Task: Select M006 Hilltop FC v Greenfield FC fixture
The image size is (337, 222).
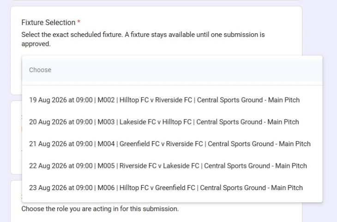Action: tap(172, 188)
